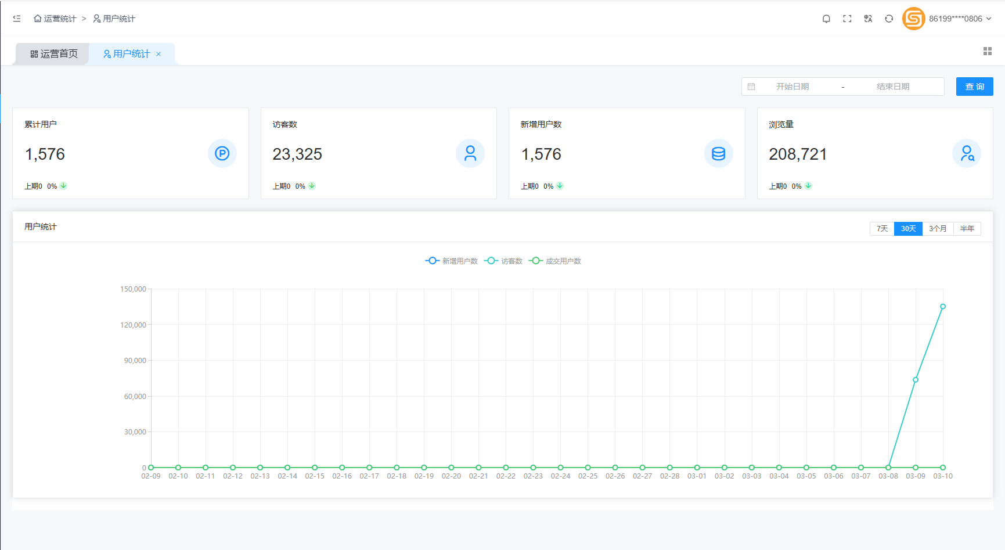Toggle 成交用户数 legend series

pyautogui.click(x=555, y=261)
